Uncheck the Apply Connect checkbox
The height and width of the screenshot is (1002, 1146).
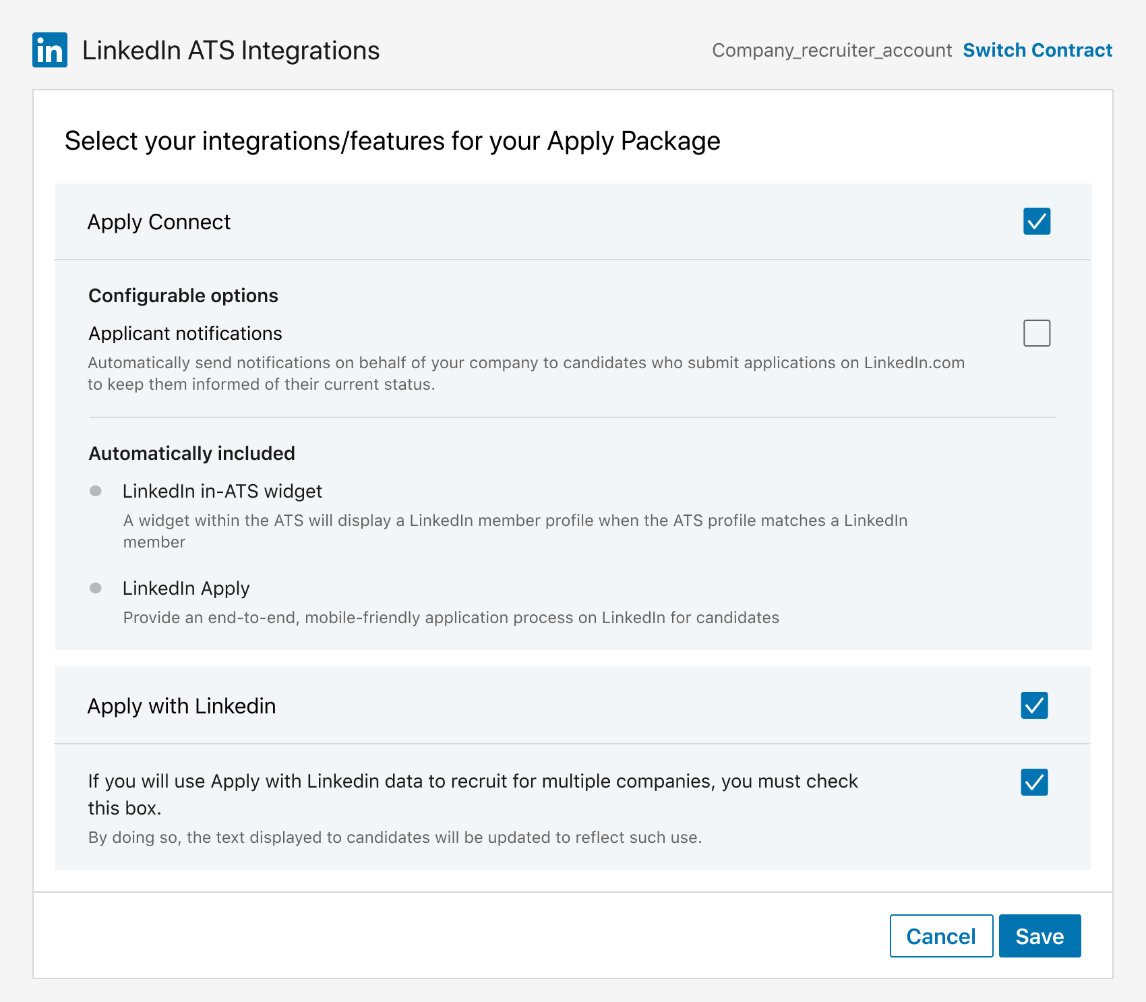click(x=1037, y=221)
